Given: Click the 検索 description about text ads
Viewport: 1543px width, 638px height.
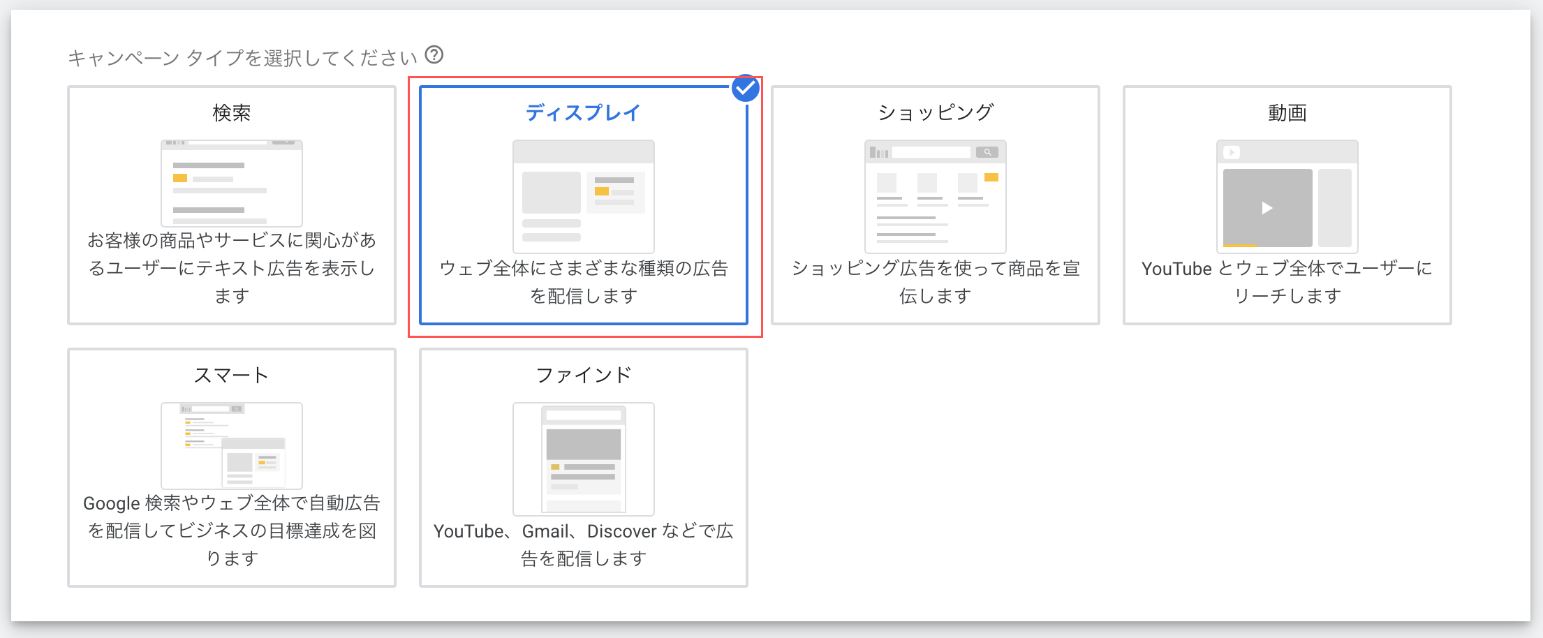Looking at the screenshot, I should click(x=232, y=268).
